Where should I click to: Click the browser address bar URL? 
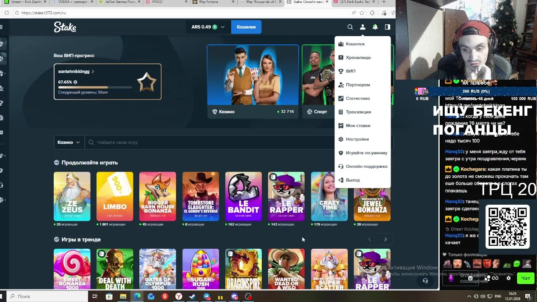click(x=44, y=13)
